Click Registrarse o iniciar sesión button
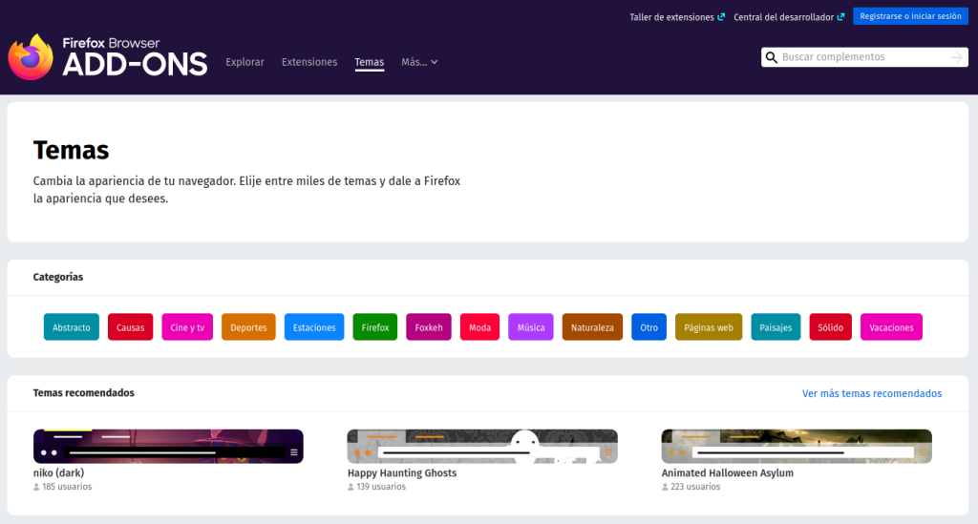 (x=910, y=16)
